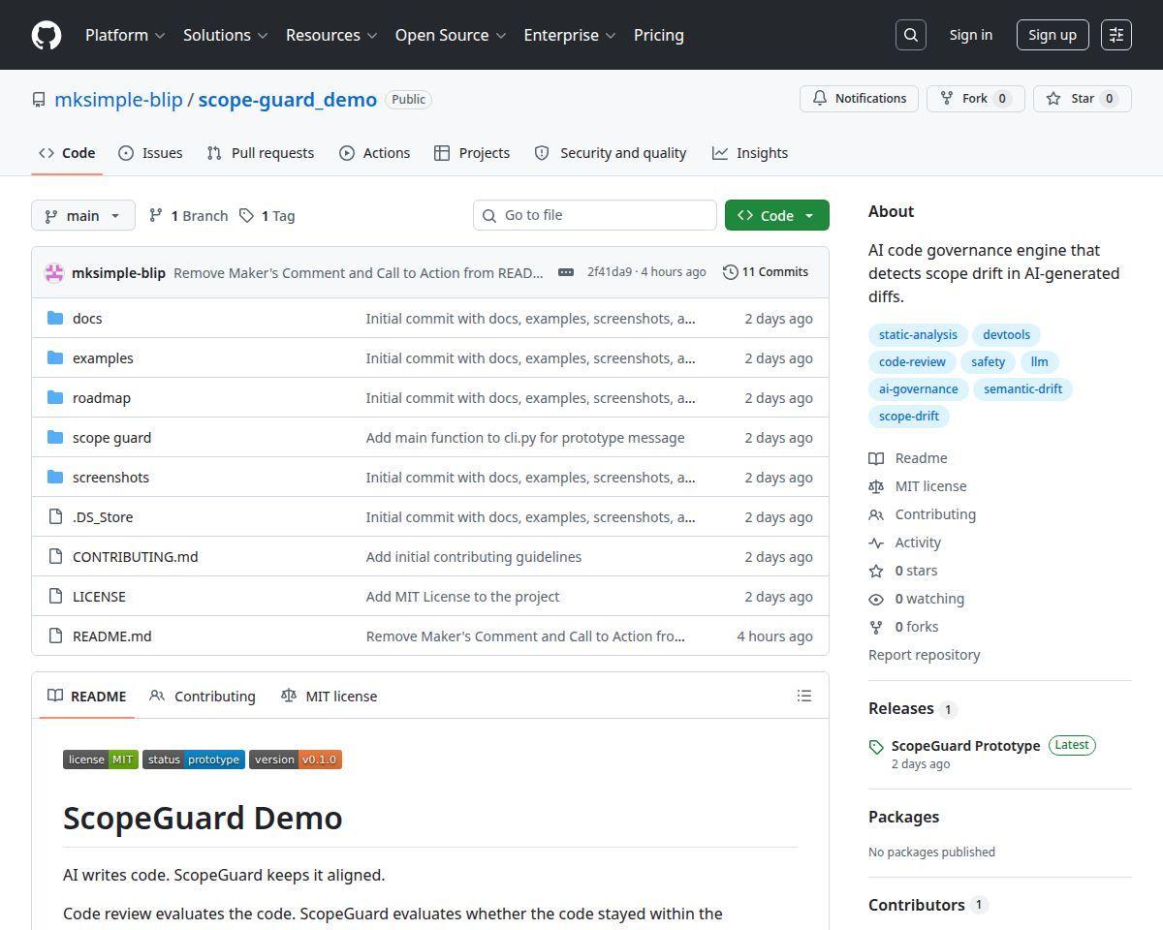The image size is (1163, 930).
Task: Open the ai-governance topic tag
Action: (x=918, y=389)
